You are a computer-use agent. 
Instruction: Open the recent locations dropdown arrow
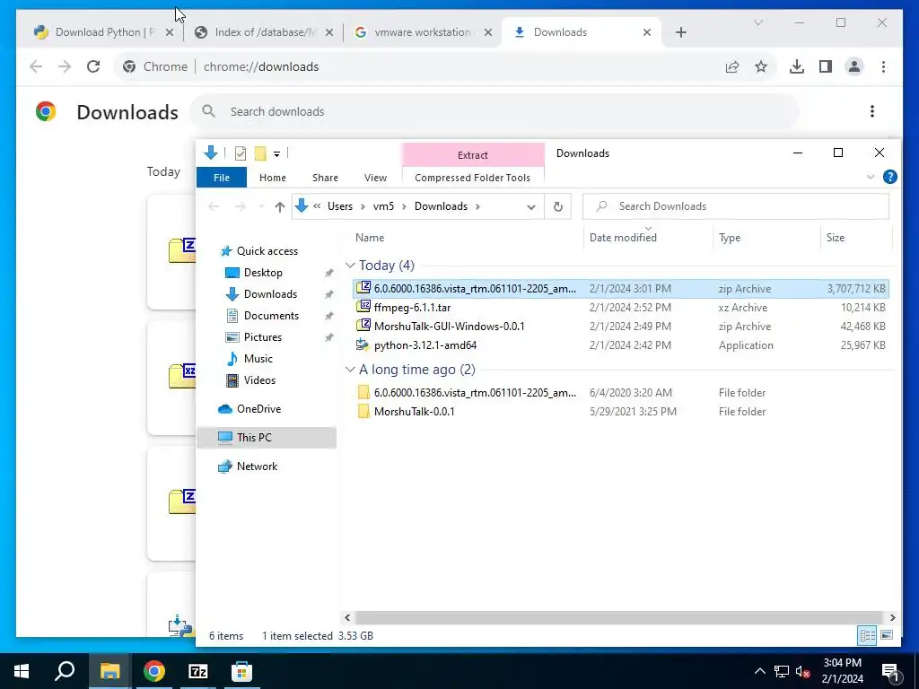261,206
